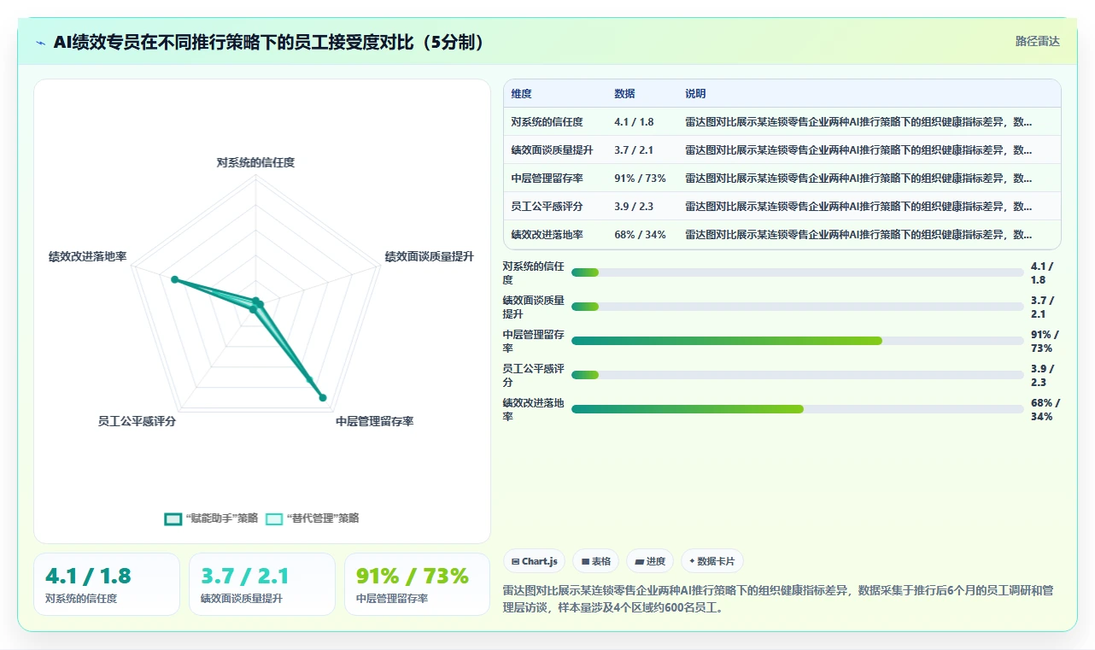1095x650 pixels.
Task: Click table cell 4.1 / 1.8
Action: coord(634,122)
